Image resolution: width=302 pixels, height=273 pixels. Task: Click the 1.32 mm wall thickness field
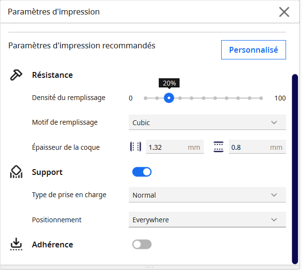tap(166, 147)
